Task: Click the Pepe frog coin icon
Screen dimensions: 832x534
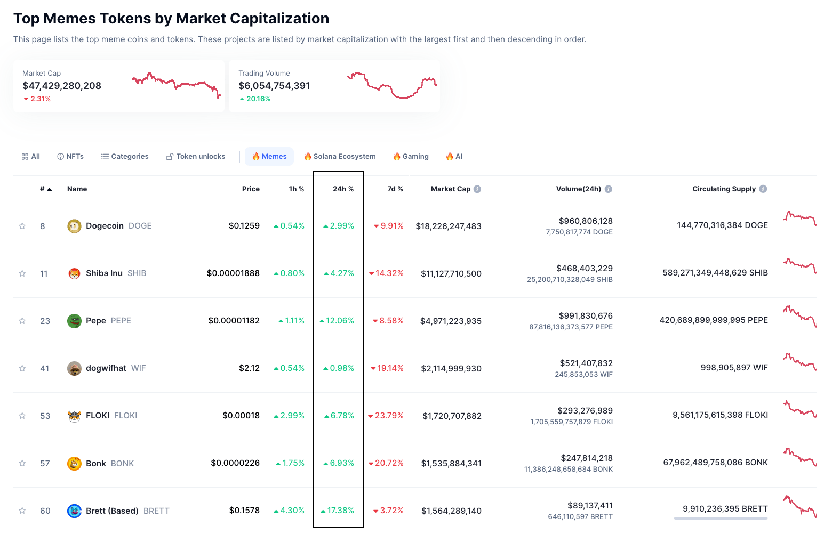Action: tap(74, 321)
